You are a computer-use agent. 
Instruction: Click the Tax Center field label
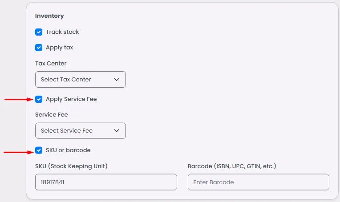coord(51,64)
